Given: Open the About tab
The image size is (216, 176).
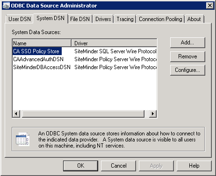Looking at the screenshot, I should [194, 19].
